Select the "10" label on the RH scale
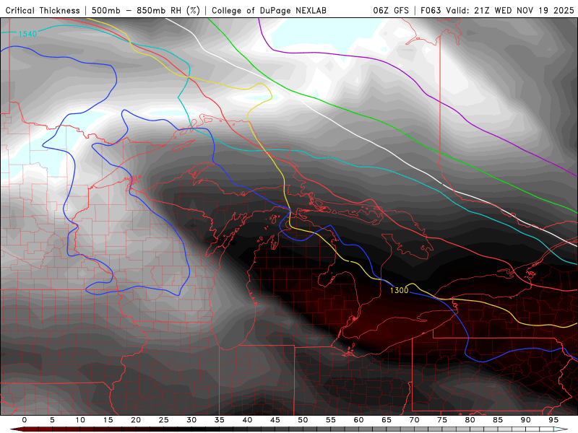This screenshot has width=578, height=433. pyautogui.click(x=80, y=420)
